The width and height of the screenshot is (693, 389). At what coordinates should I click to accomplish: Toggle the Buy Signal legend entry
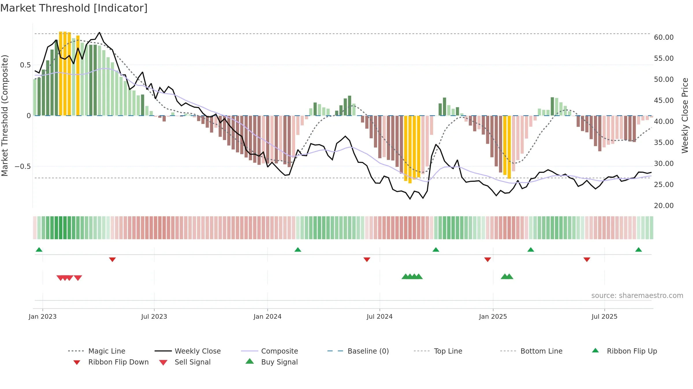(271, 362)
